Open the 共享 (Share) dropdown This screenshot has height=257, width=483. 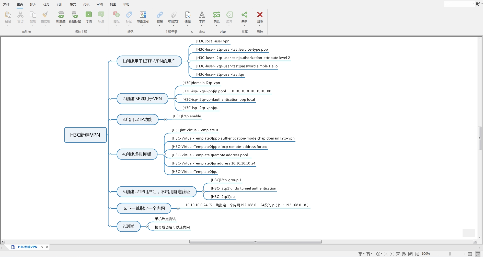tap(244, 25)
